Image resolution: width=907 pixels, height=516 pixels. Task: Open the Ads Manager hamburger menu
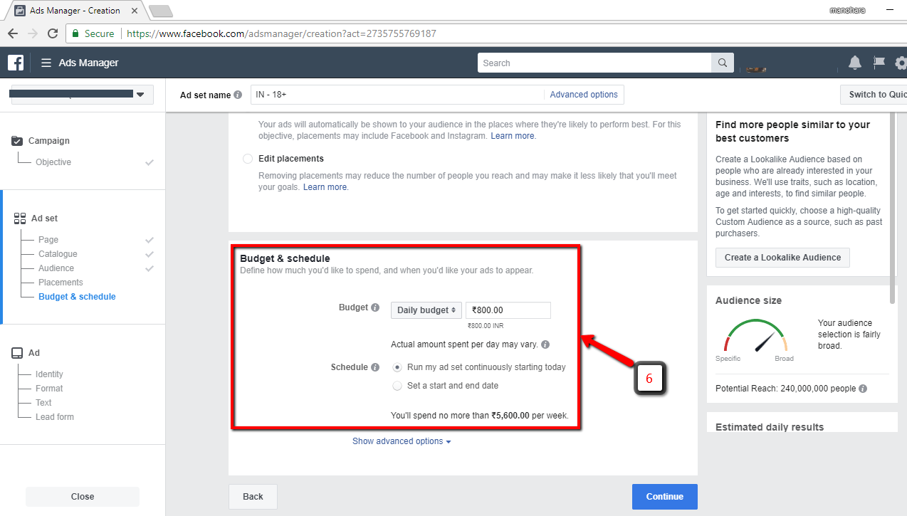[46, 63]
